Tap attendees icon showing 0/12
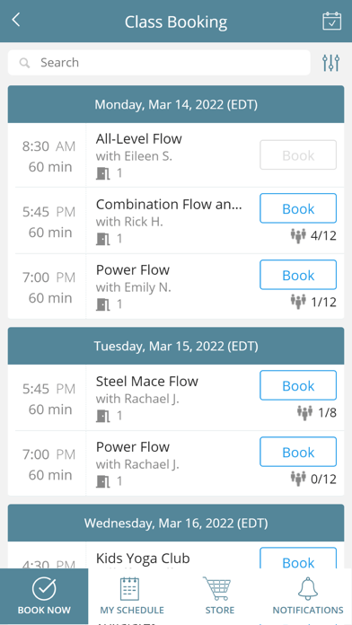 [x=298, y=479]
